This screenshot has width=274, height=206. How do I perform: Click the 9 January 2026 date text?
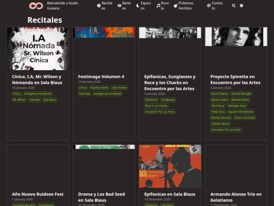(155, 94)
